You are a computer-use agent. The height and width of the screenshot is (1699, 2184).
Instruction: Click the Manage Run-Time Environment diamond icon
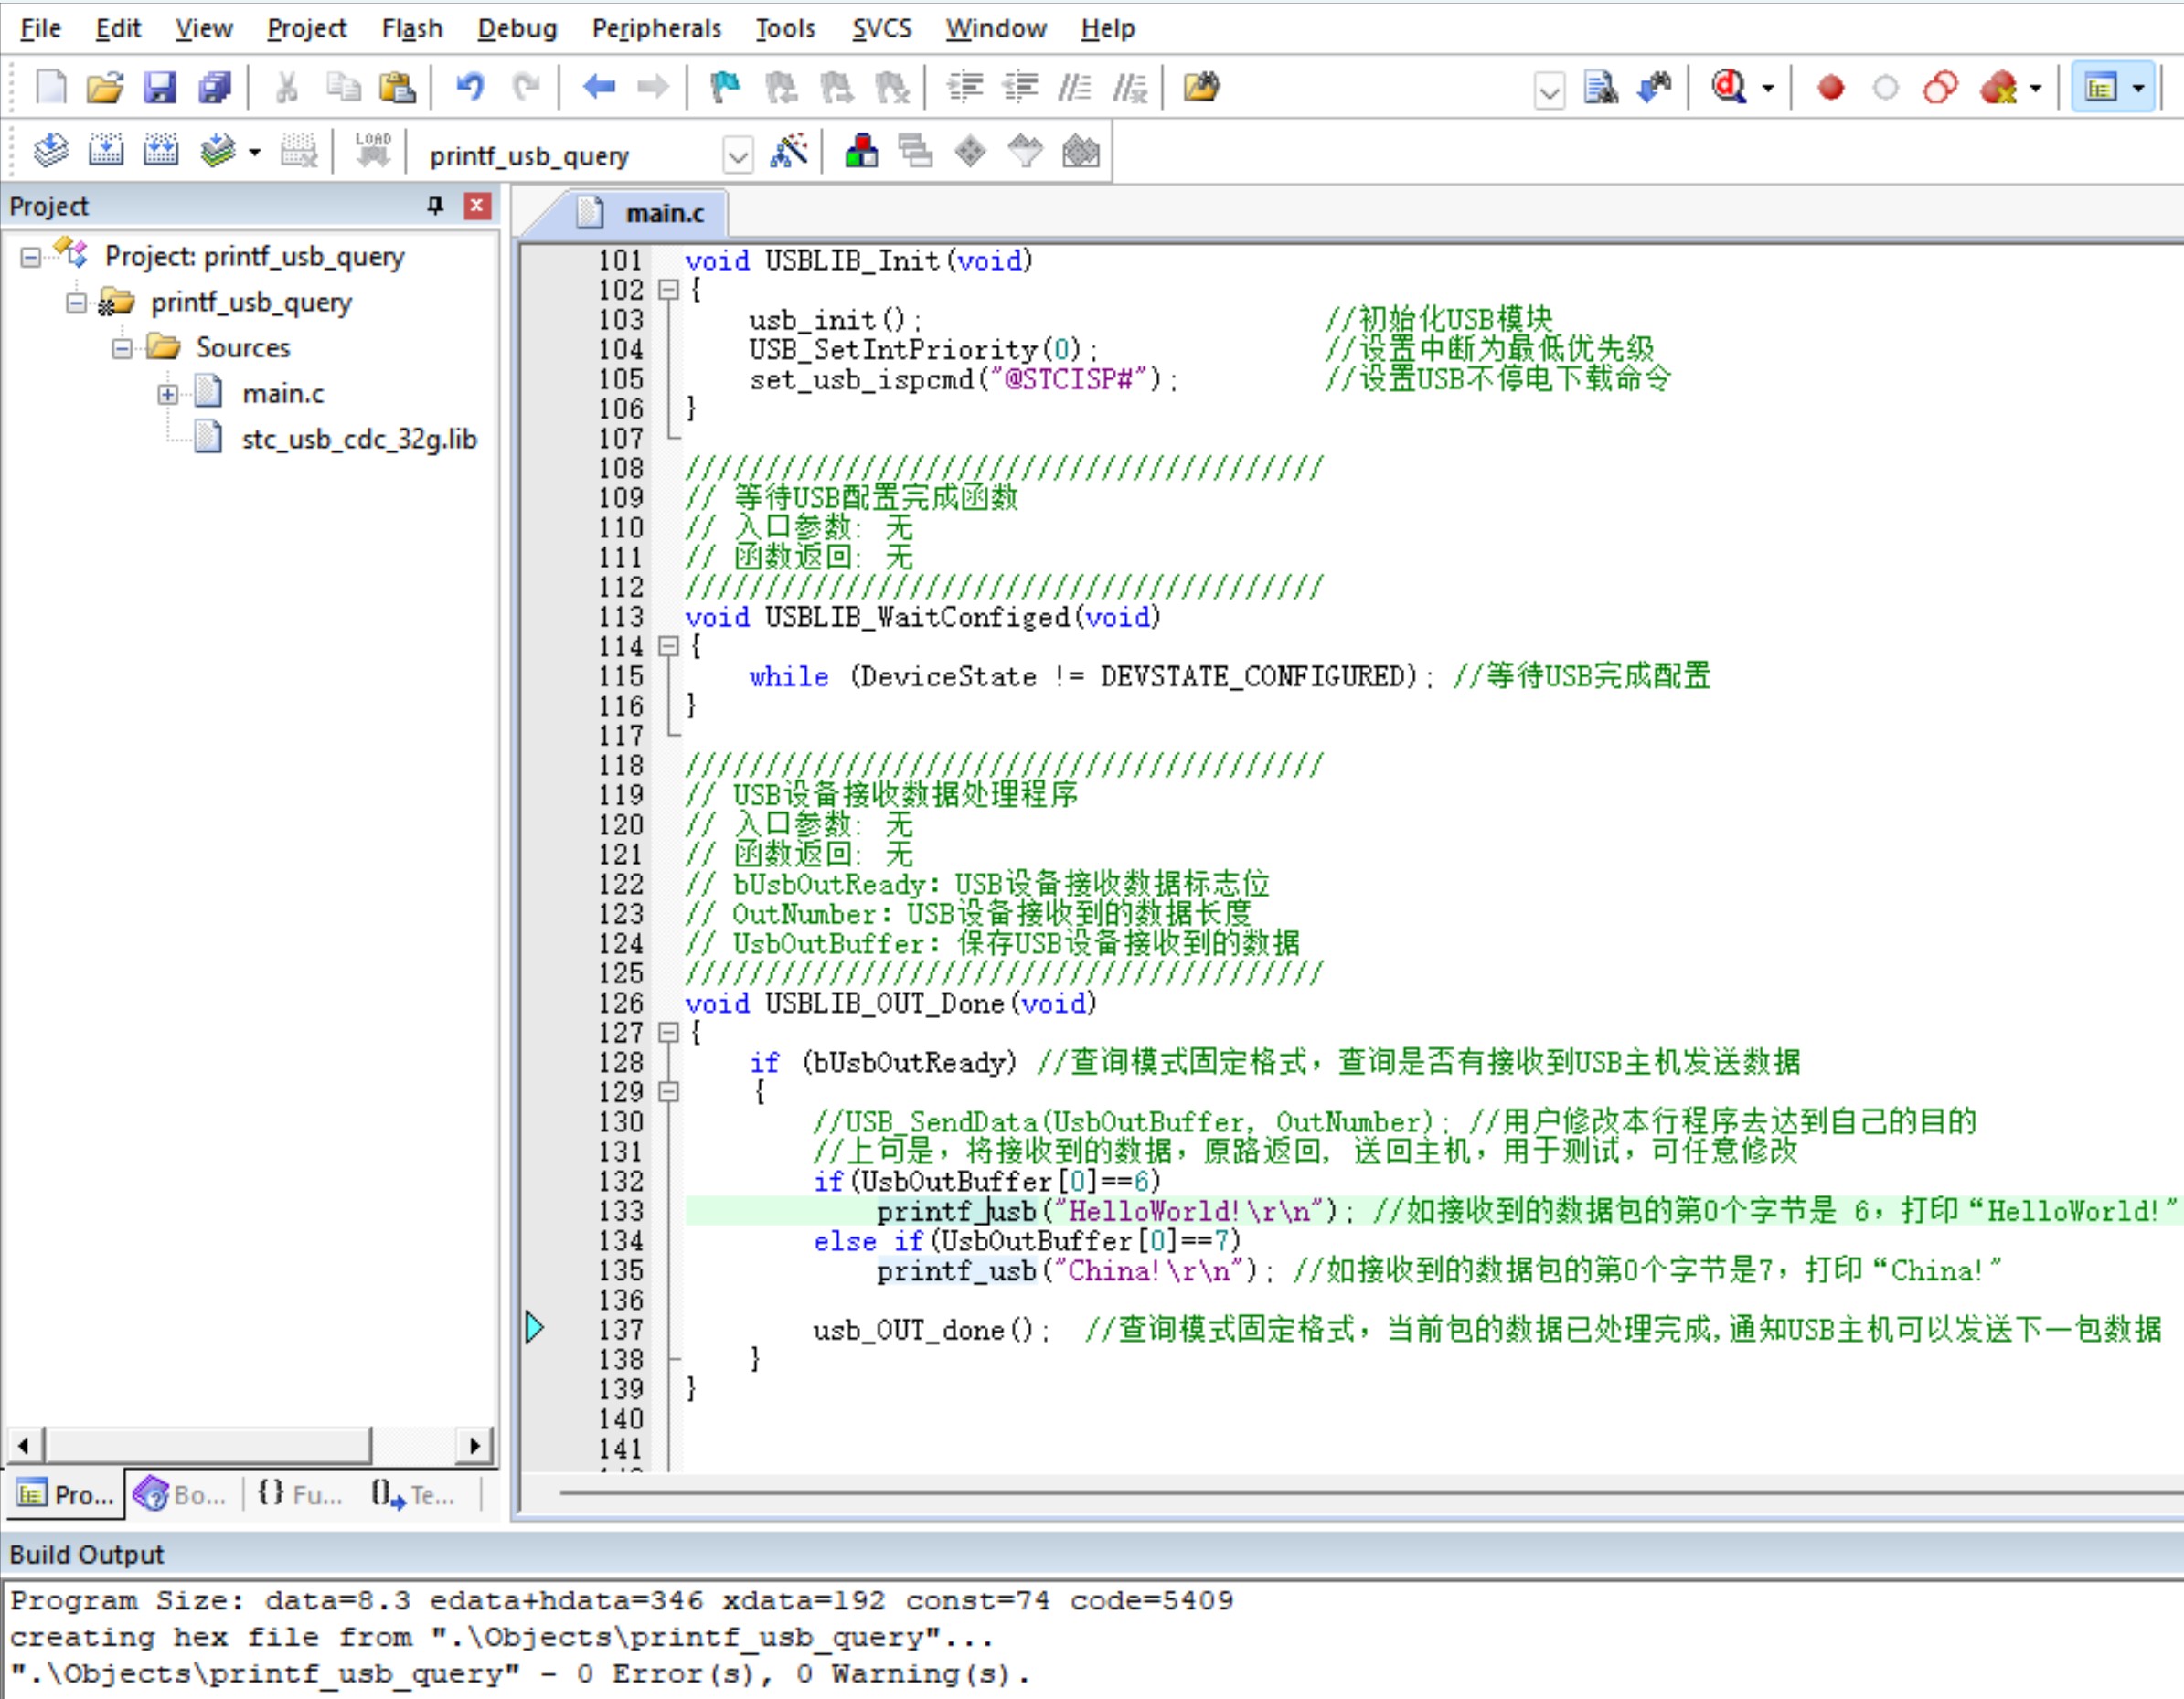[970, 151]
